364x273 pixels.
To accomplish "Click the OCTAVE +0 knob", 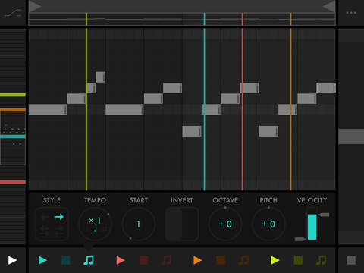I will (x=225, y=224).
